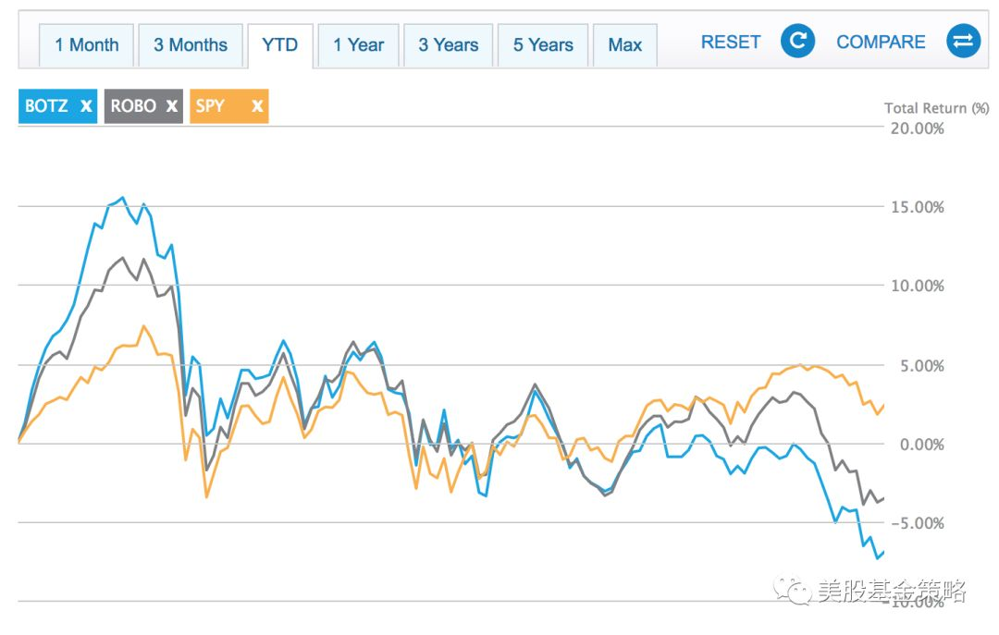Click the COMPARE text link

tap(881, 42)
